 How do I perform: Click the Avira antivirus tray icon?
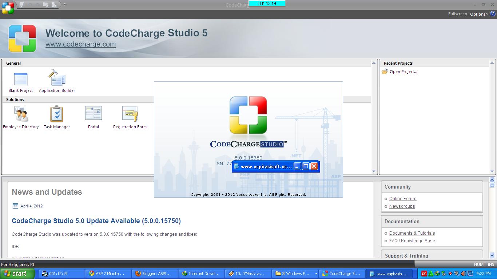pyautogui.click(x=424, y=274)
